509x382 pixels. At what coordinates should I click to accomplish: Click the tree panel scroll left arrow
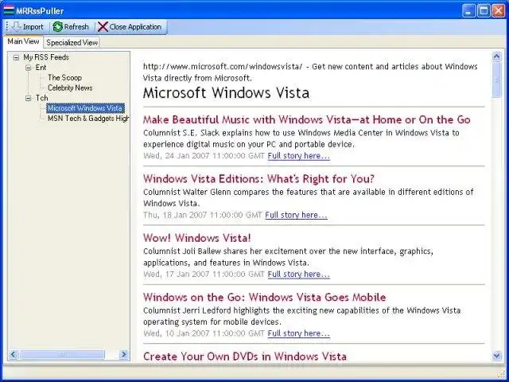pos(14,354)
